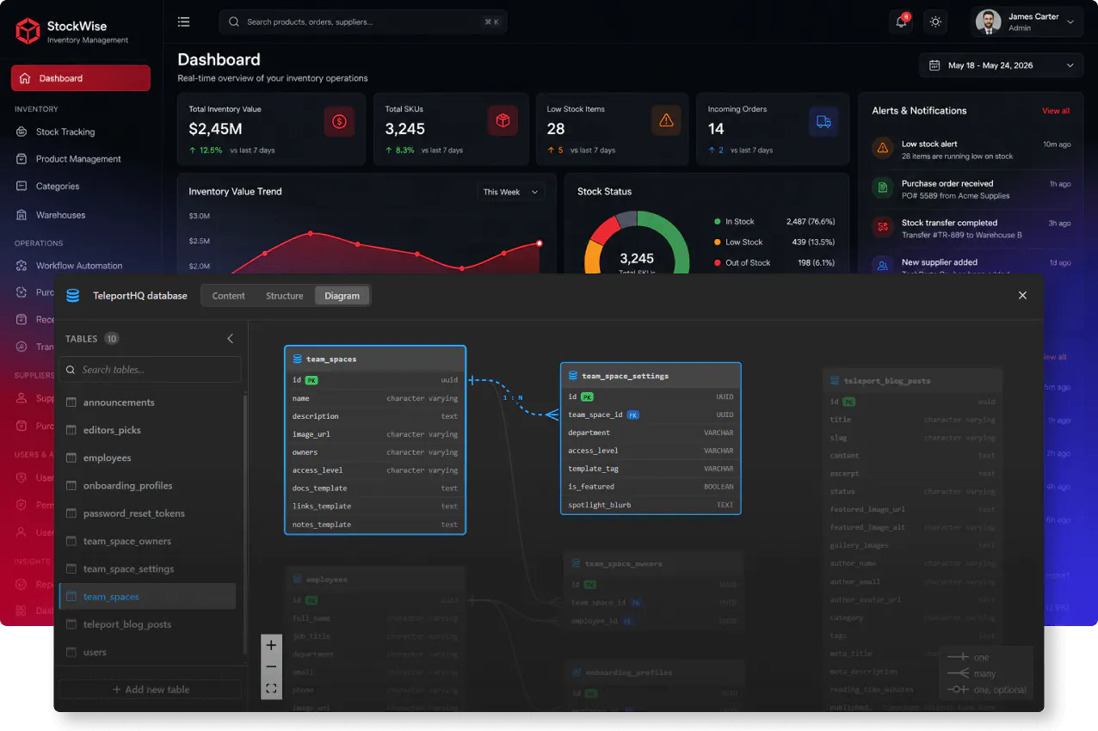
Task: Select the users table
Action: coord(147,653)
